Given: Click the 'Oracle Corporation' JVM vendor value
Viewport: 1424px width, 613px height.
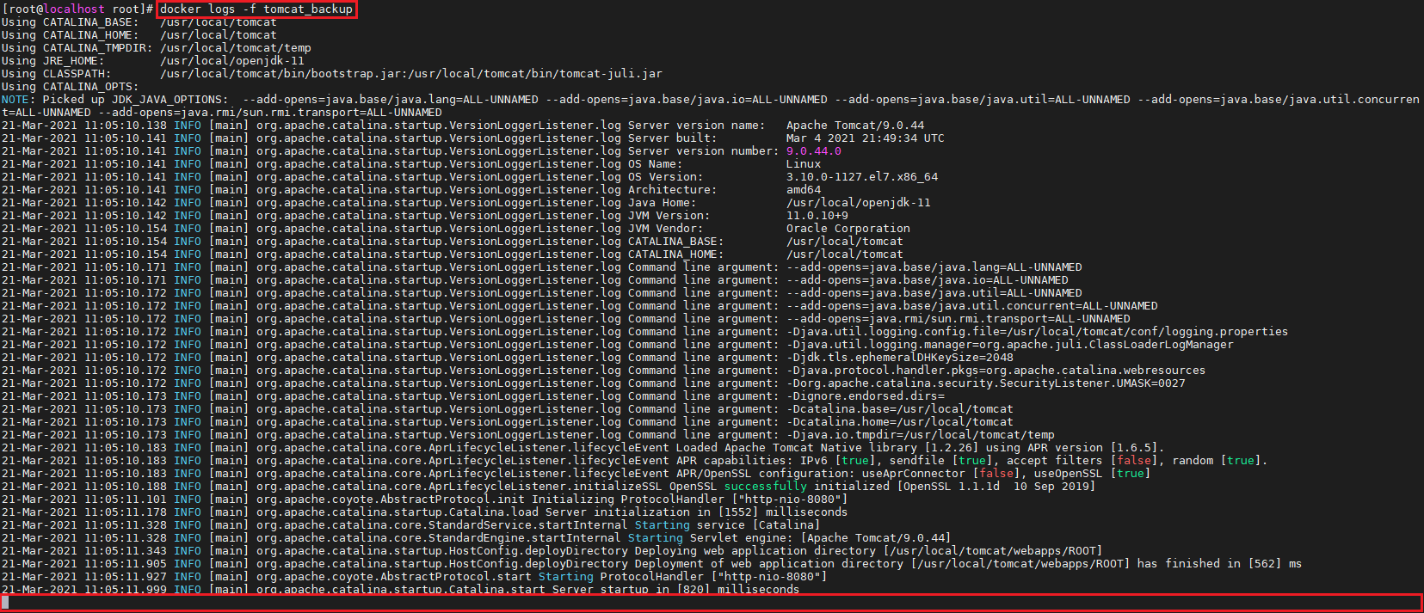Looking at the screenshot, I should pyautogui.click(x=848, y=228).
